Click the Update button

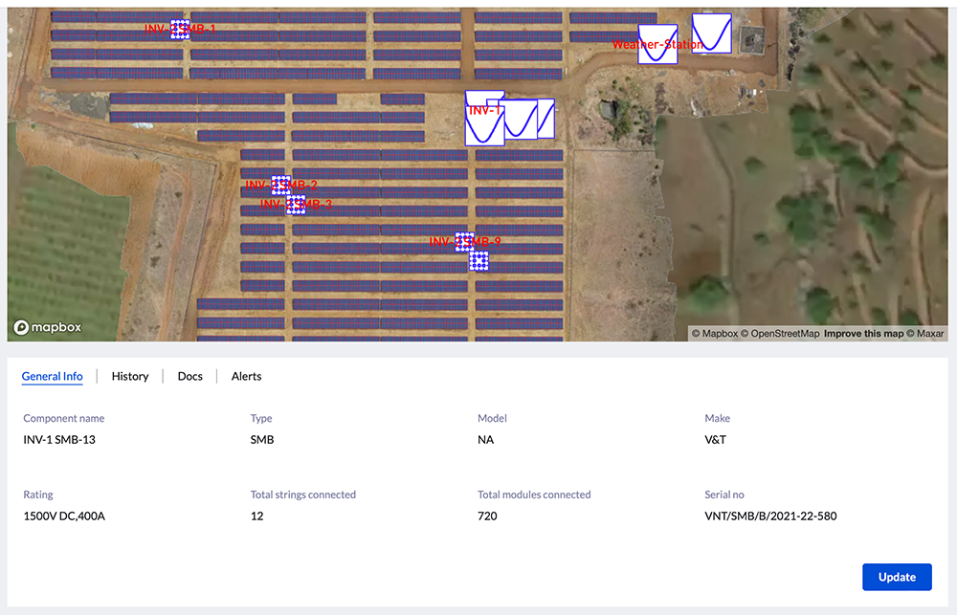click(x=897, y=577)
